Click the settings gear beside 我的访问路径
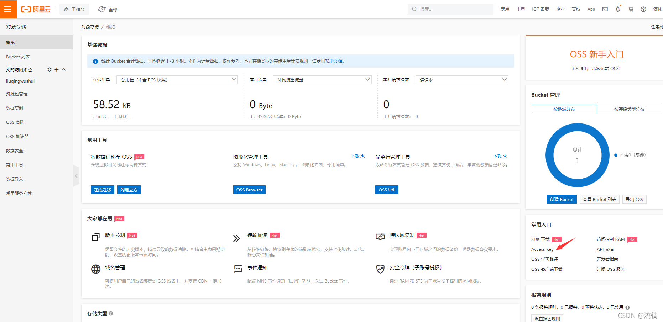The width and height of the screenshot is (663, 322). pos(49,70)
